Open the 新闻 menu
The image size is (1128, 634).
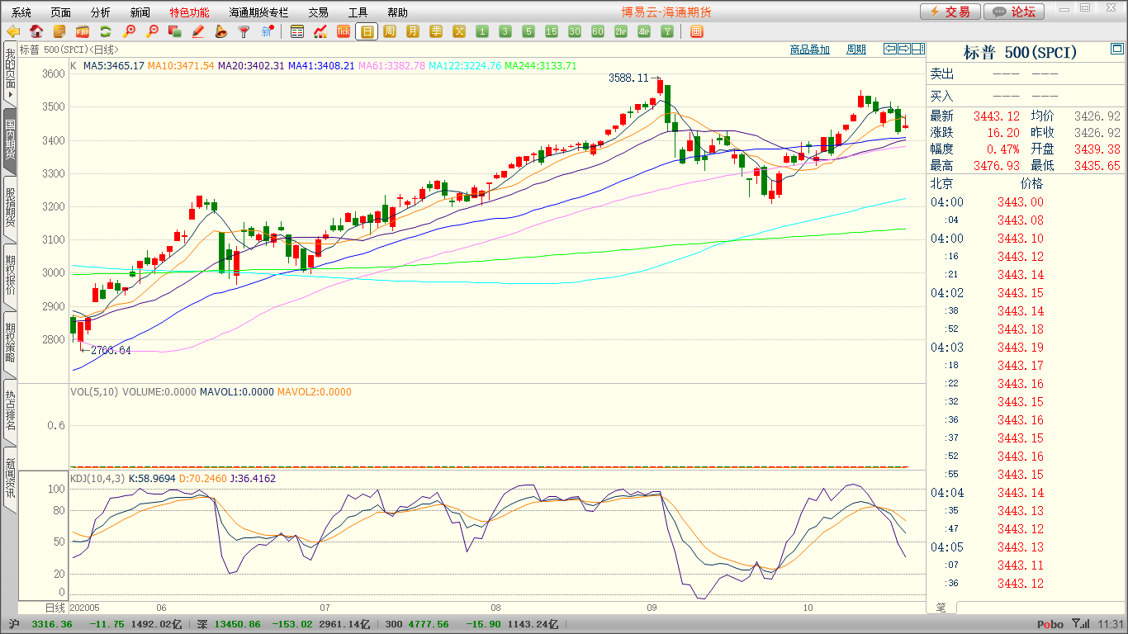tap(140, 12)
